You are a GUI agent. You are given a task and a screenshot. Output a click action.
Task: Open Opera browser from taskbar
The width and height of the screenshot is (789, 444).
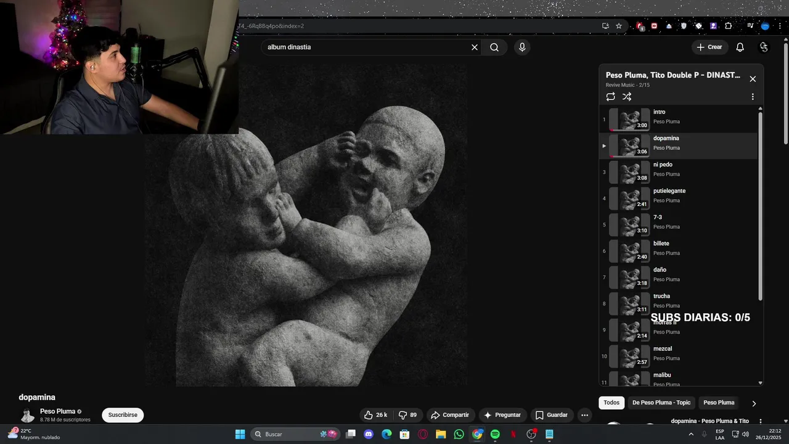pyautogui.click(x=423, y=434)
